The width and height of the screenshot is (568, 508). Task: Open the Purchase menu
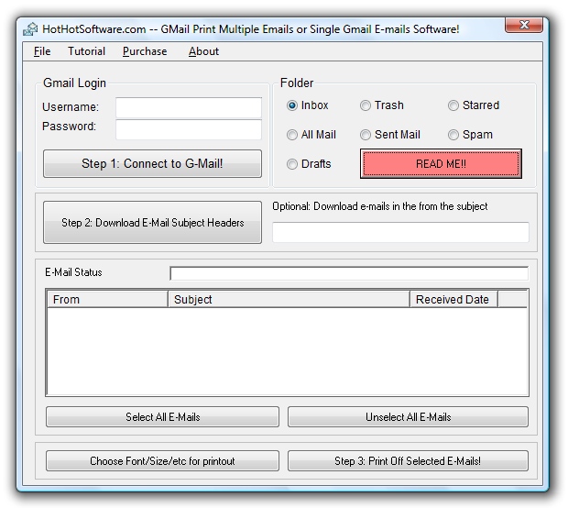(145, 51)
